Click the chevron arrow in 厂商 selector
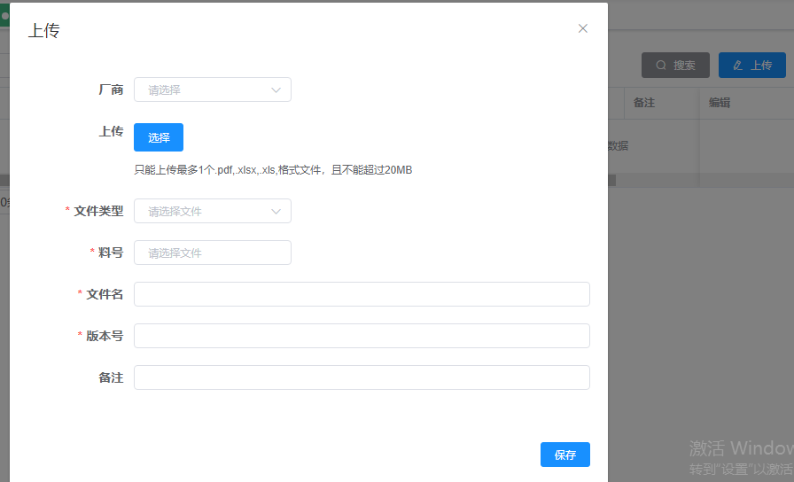This screenshot has width=794, height=482. (276, 89)
